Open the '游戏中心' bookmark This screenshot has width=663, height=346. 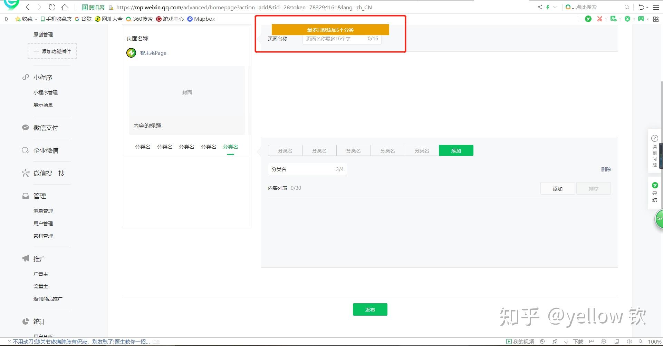tap(170, 19)
